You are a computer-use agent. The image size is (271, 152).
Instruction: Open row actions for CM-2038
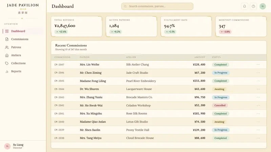258,138
